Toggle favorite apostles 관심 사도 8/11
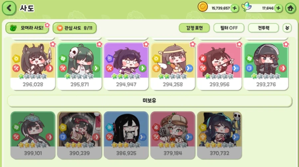This screenshot has height=167, width=299. [x=74, y=28]
